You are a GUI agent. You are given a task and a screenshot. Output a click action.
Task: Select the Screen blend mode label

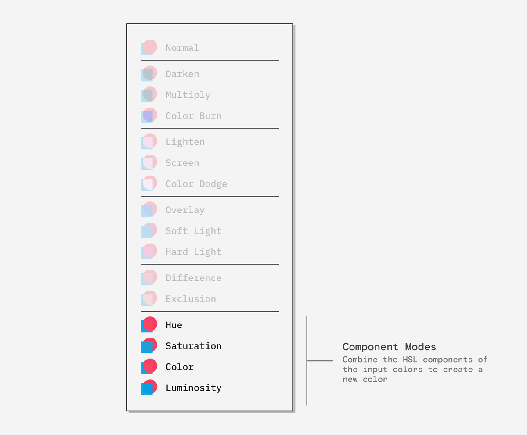[182, 163]
